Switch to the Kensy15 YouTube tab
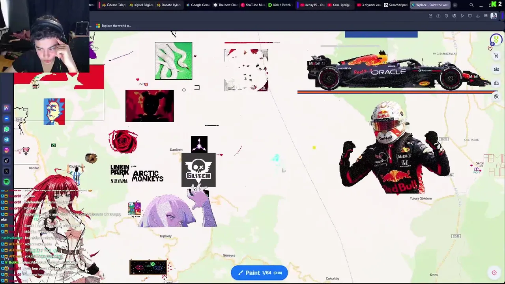Screen dimensions: 505x284 tap(312, 5)
